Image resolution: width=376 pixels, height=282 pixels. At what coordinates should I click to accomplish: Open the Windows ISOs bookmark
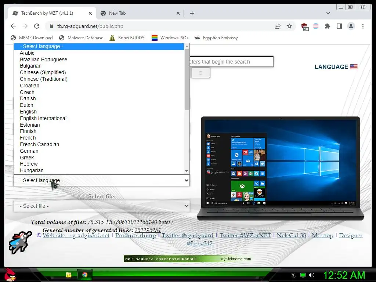[170, 38]
